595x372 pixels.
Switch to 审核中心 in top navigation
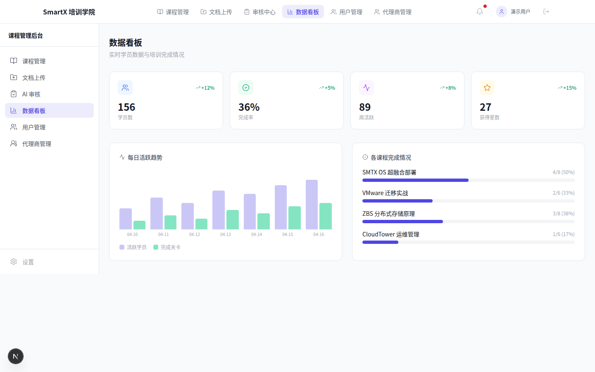tap(260, 12)
